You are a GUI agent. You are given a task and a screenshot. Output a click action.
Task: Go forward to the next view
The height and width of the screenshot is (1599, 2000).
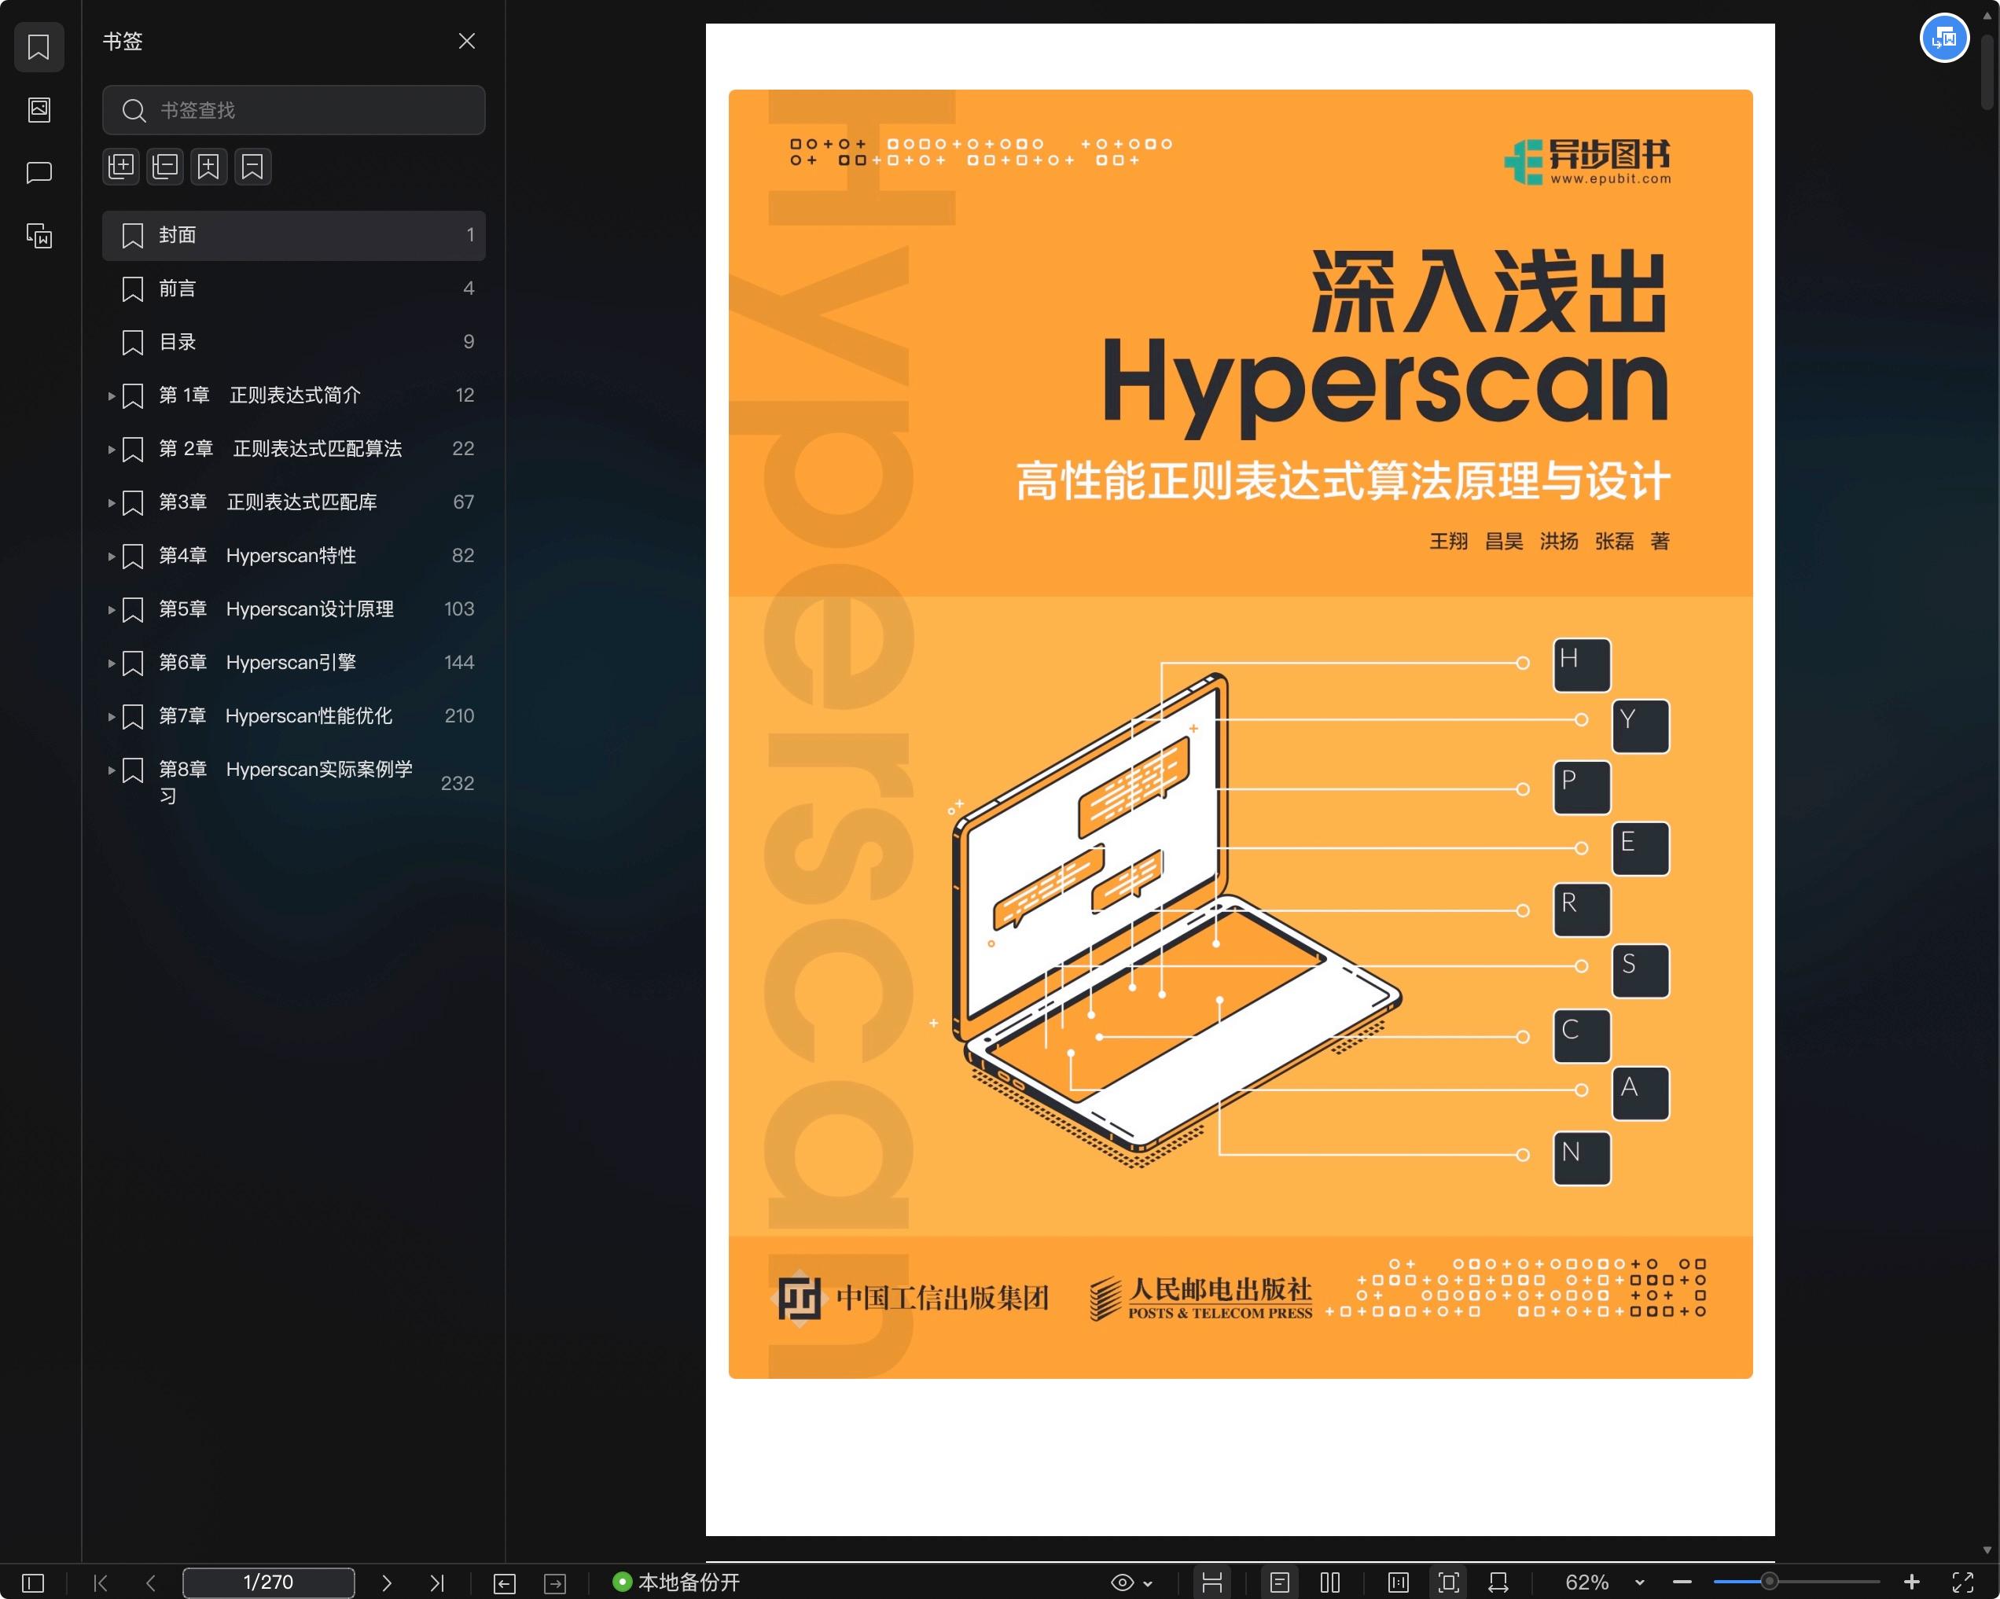[555, 1582]
